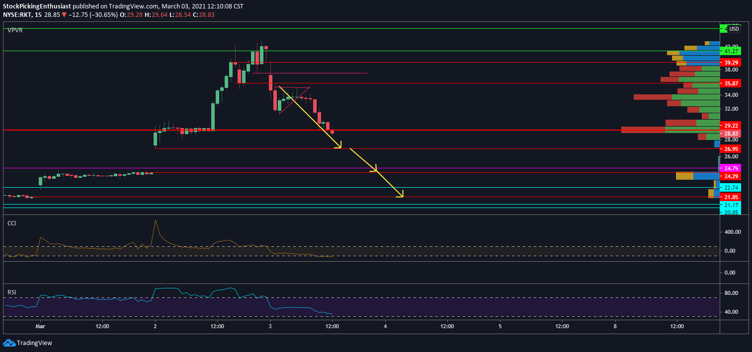Select the magenta 24.75 price label
This screenshot has height=352, width=752.
tap(730, 168)
